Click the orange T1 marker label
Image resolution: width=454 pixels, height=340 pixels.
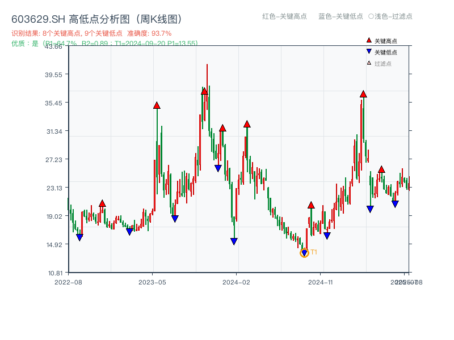tap(313, 251)
